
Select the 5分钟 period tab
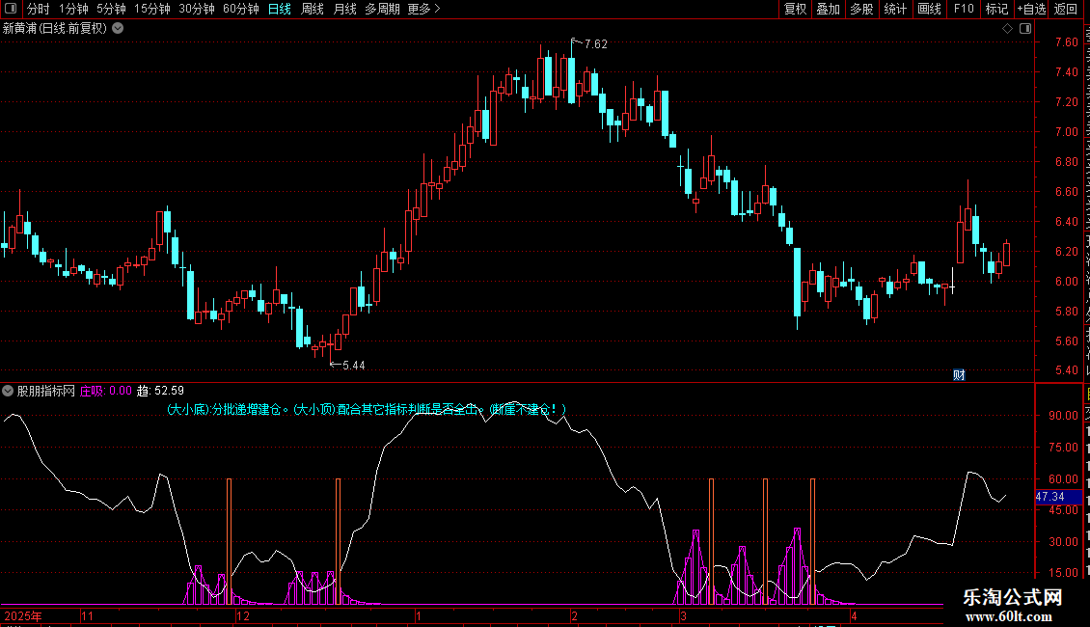click(111, 9)
